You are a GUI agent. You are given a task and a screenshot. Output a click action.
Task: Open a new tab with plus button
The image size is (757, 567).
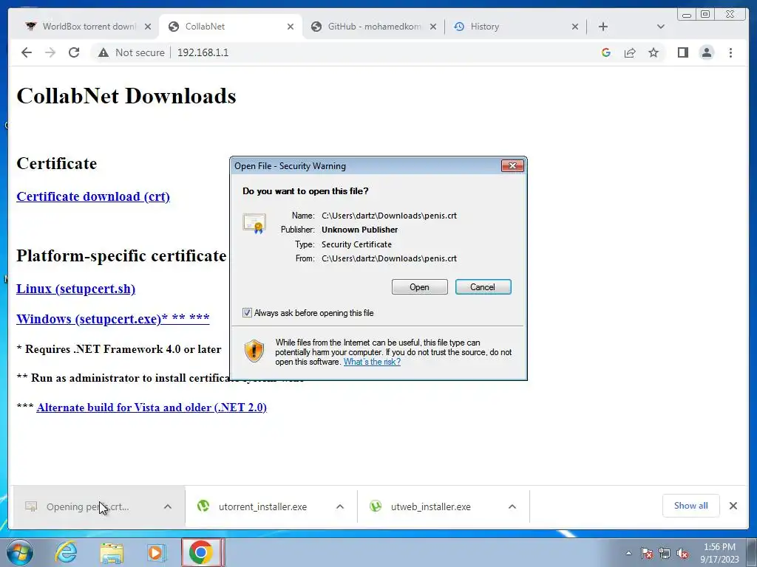click(603, 27)
